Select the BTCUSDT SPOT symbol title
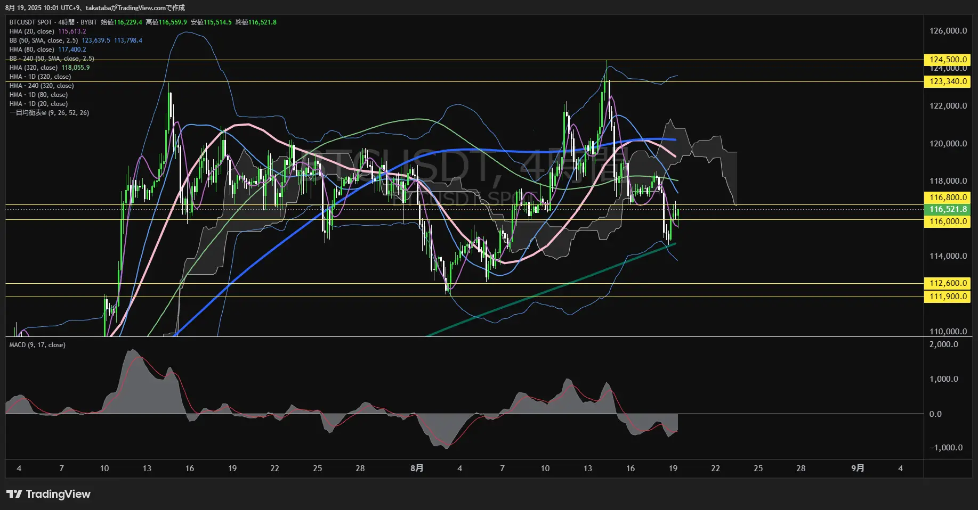Viewport: 978px width, 510px height. coord(31,22)
